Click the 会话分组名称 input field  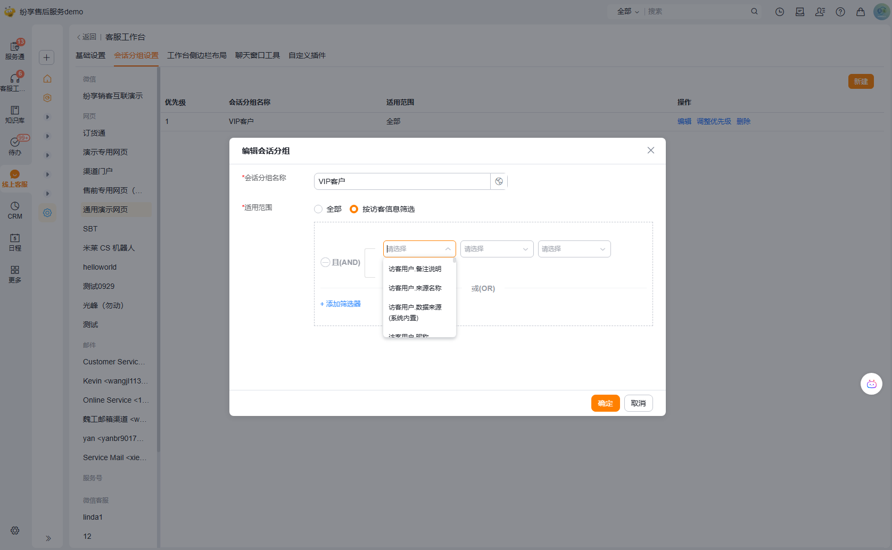(402, 181)
